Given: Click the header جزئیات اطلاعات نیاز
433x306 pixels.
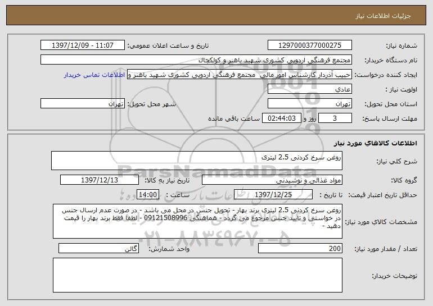Looking at the screenshot, I should (x=383, y=16).
